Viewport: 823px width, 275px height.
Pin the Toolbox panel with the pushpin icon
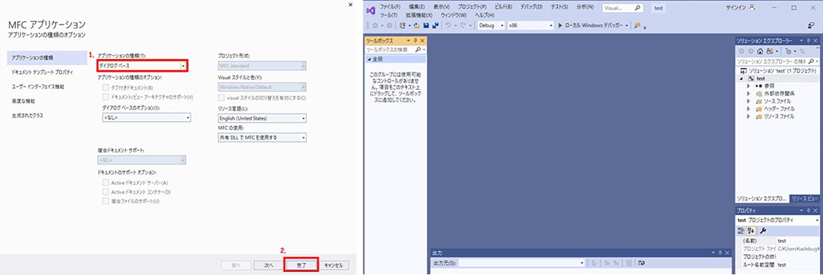pos(415,40)
